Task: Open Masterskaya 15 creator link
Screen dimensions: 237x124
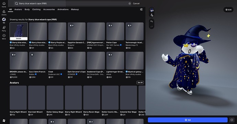Action: click(132, 45)
